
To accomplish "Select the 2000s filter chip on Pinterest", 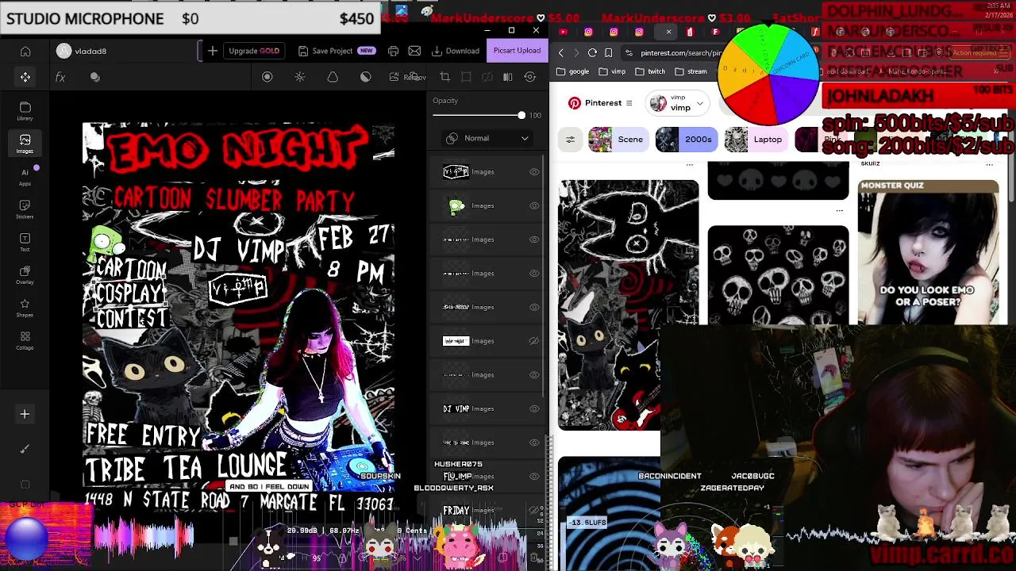I will [687, 140].
